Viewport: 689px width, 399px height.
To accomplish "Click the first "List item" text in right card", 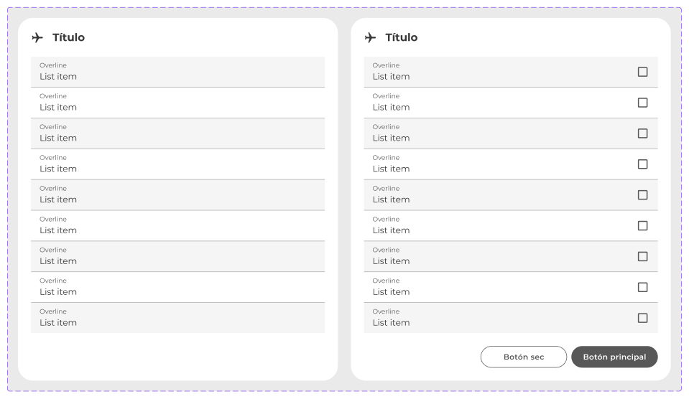I will [391, 77].
